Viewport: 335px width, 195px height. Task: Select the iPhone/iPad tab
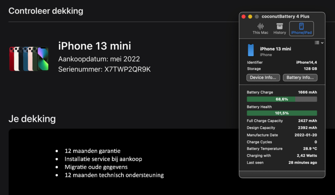pyautogui.click(x=301, y=28)
